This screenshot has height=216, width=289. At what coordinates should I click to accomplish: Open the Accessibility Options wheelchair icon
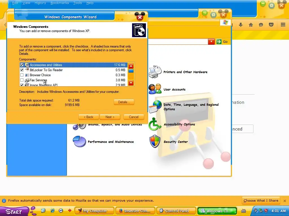tap(155, 124)
